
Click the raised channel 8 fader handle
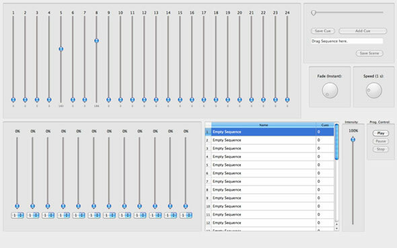click(x=96, y=41)
